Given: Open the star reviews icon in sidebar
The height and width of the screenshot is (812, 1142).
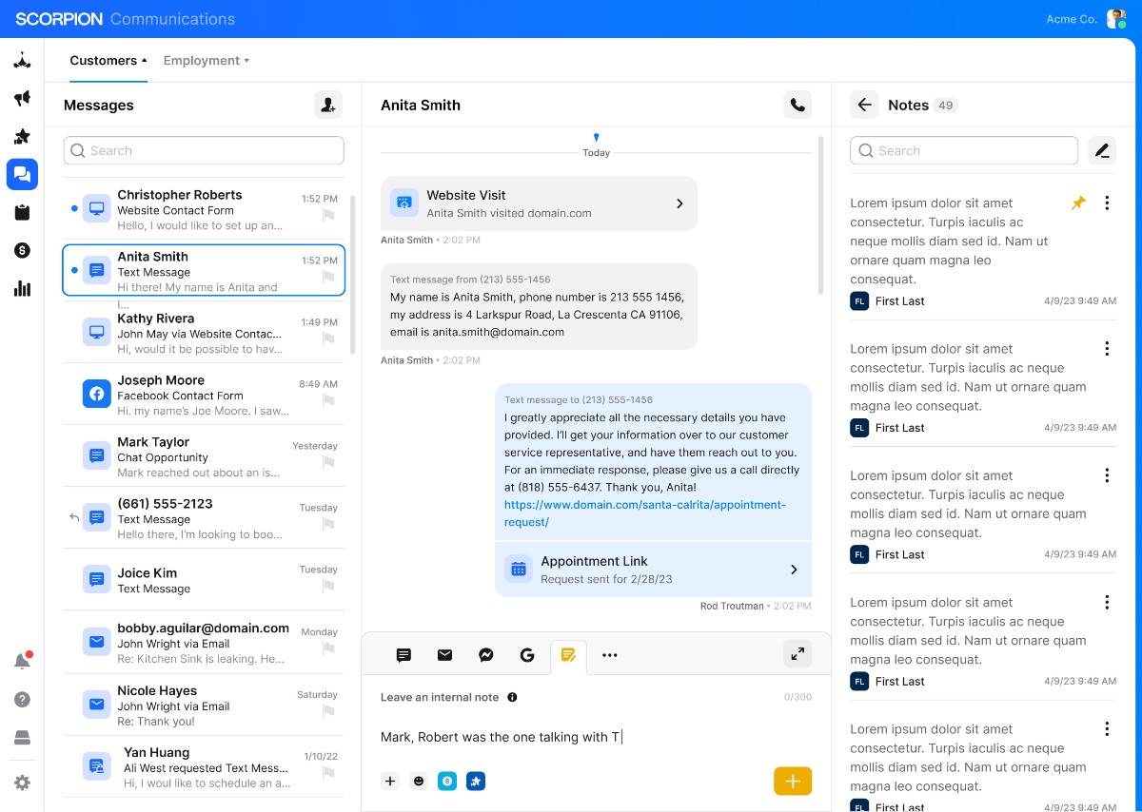Looking at the screenshot, I should click(x=22, y=136).
